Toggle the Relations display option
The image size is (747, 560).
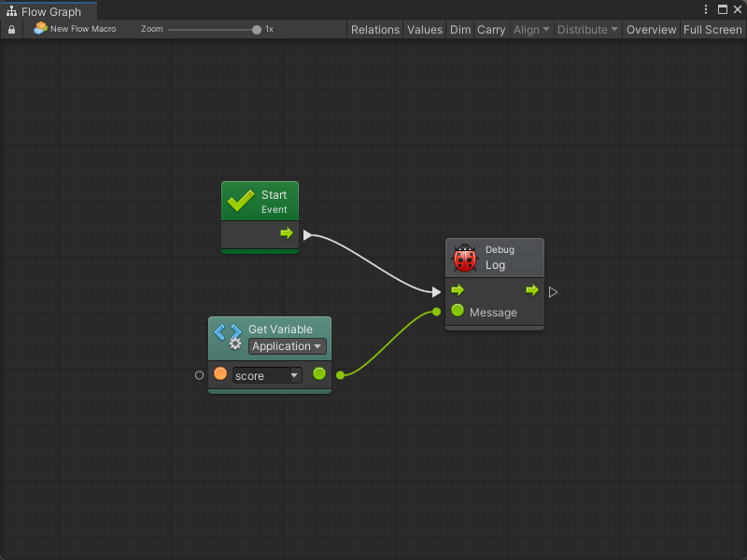[375, 30]
